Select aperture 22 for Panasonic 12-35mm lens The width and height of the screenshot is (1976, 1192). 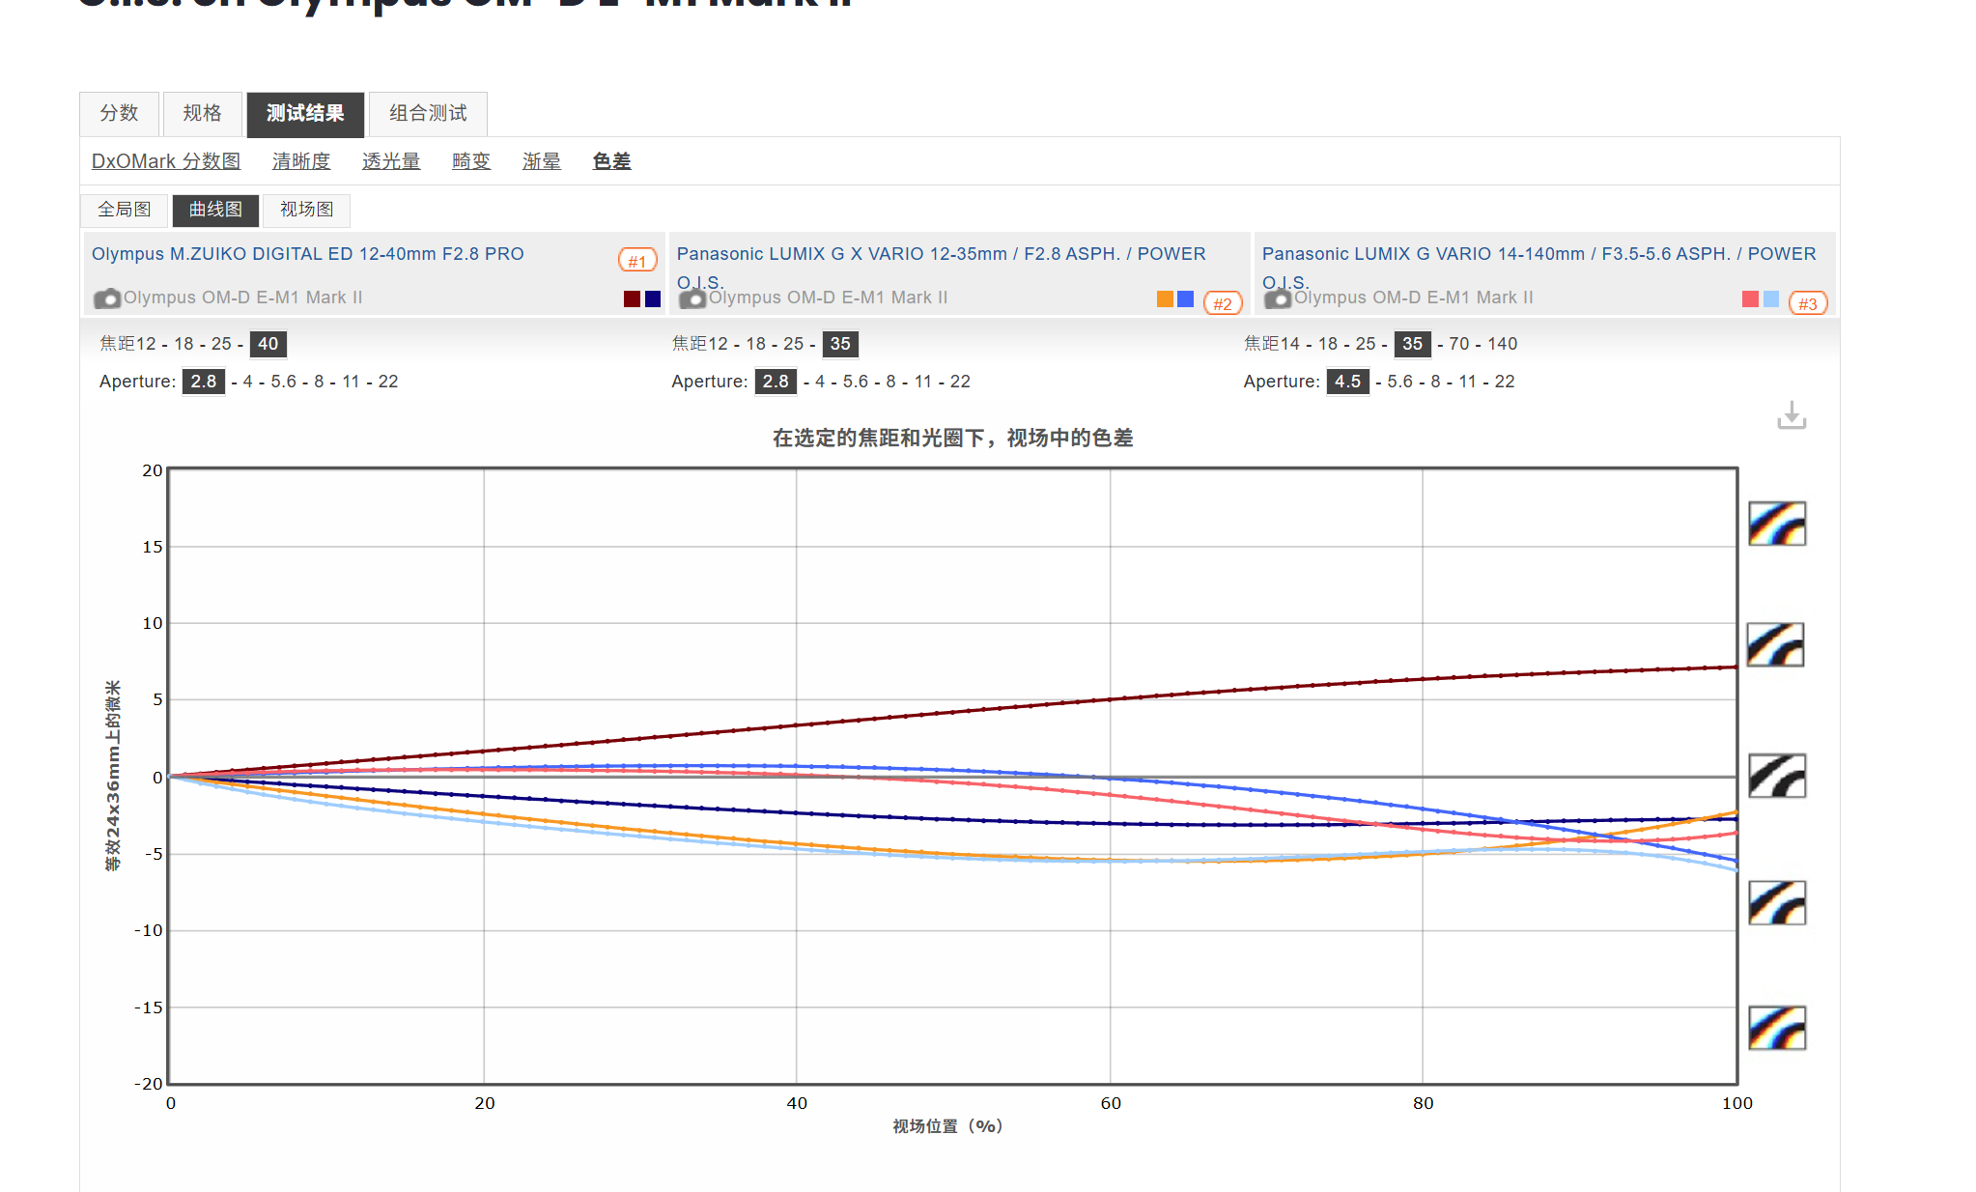[960, 382]
